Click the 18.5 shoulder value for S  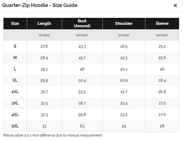point(124,46)
